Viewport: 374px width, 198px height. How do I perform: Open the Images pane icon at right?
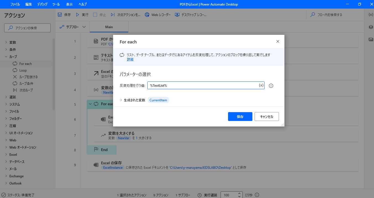pyautogui.click(x=371, y=39)
